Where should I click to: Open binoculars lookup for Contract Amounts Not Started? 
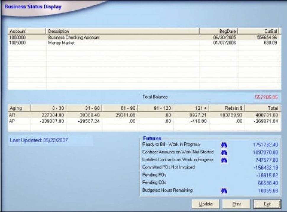coord(224,153)
